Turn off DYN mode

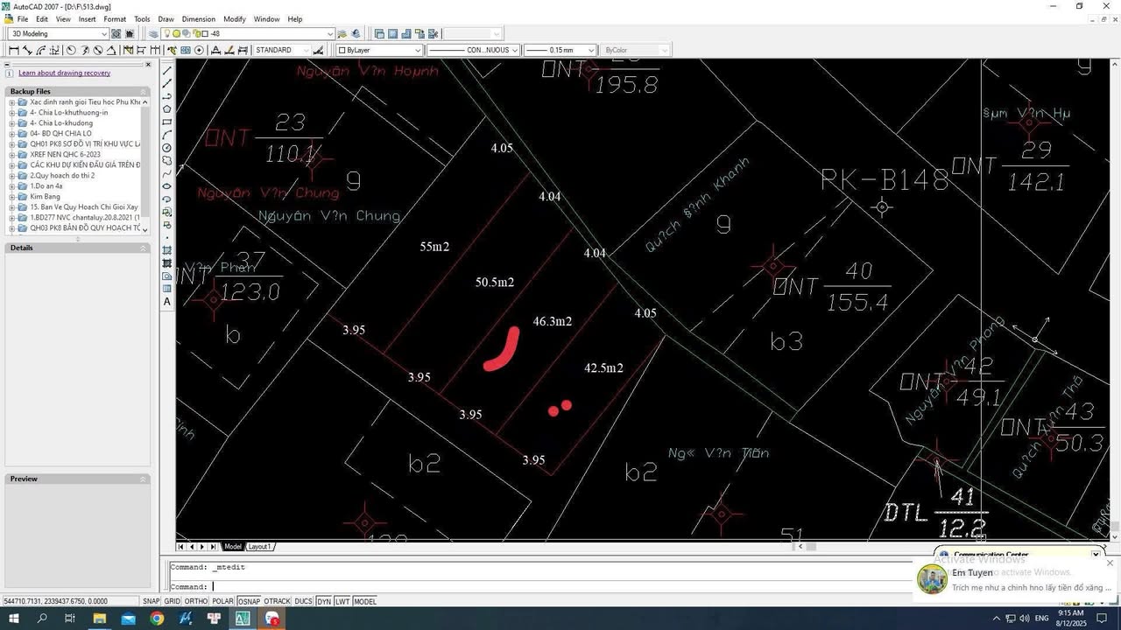click(x=323, y=601)
